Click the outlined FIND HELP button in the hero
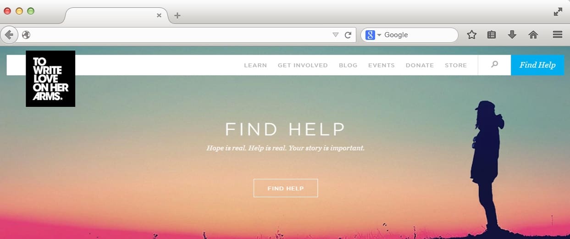Image resolution: width=570 pixels, height=239 pixels. pos(286,188)
